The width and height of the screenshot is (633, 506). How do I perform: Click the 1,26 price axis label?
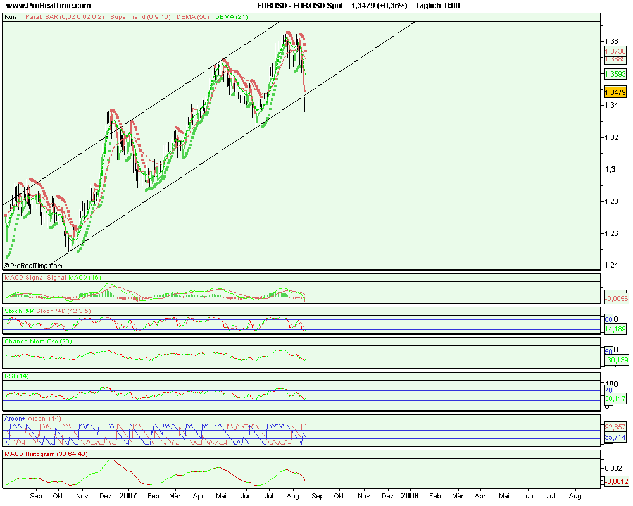click(611, 233)
